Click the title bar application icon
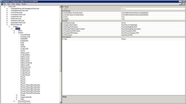 tap(2, 2)
